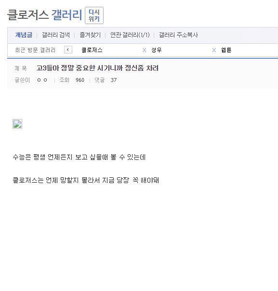Viewport: 278px width, 291px height.
Task: Copy link with 갤러리 주소복사
Action: pyautogui.click(x=179, y=35)
